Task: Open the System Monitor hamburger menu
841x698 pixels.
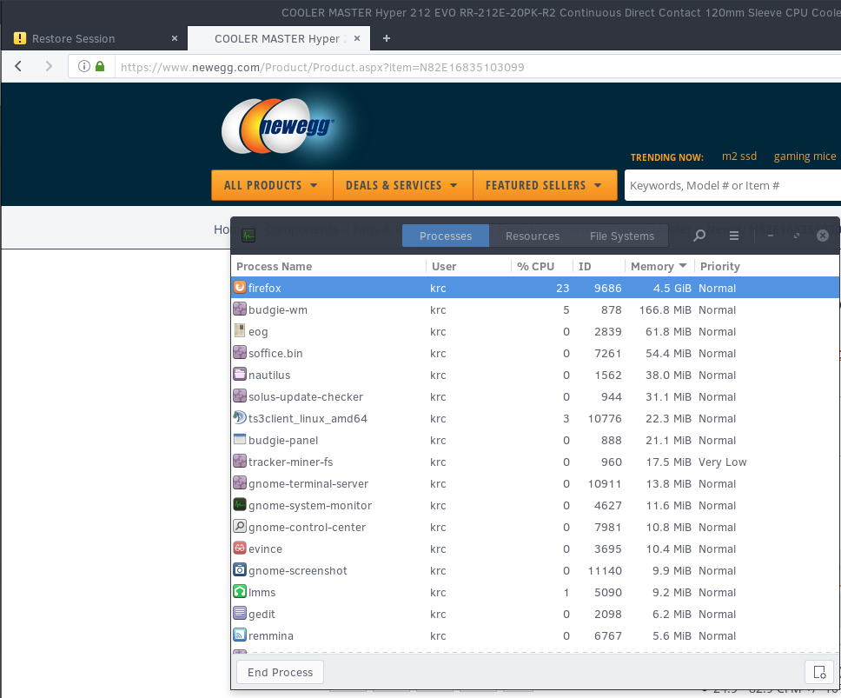Action: tap(734, 236)
